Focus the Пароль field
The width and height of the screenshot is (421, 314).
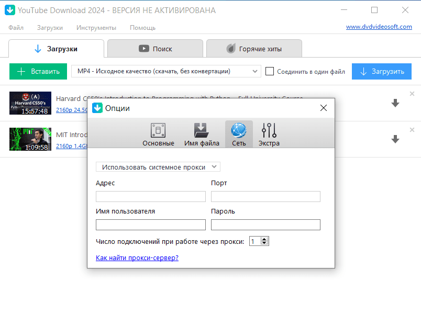tap(265, 225)
